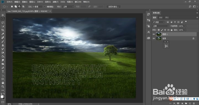This screenshot has height=105, width=199.
Task: Select the Smudge/Blur tool
Action: 3,60
